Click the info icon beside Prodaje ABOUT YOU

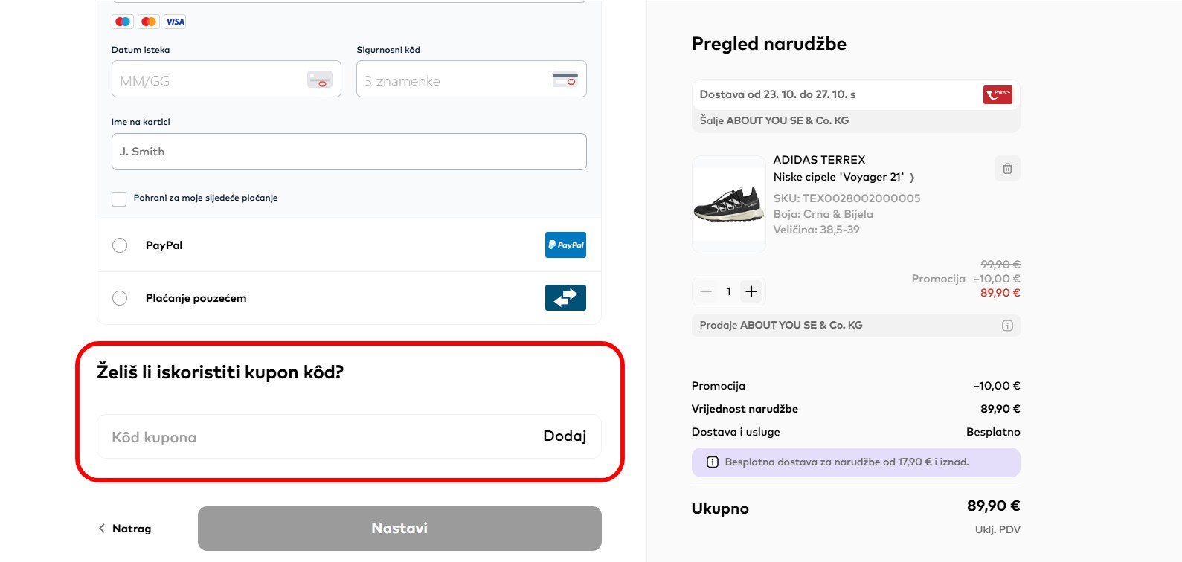tap(1007, 326)
